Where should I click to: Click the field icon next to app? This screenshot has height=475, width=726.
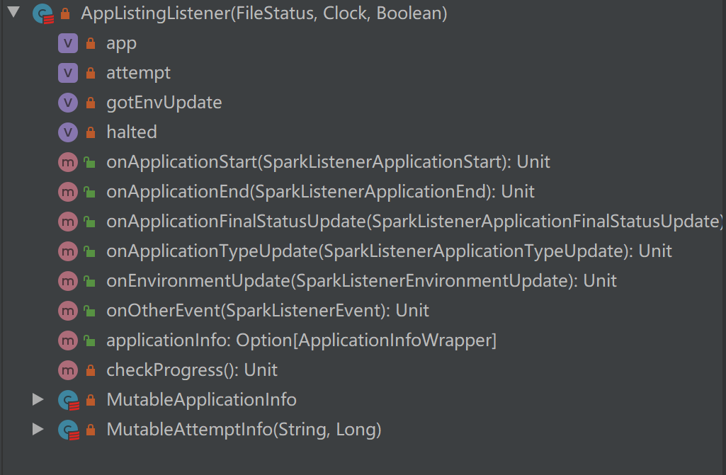(67, 43)
